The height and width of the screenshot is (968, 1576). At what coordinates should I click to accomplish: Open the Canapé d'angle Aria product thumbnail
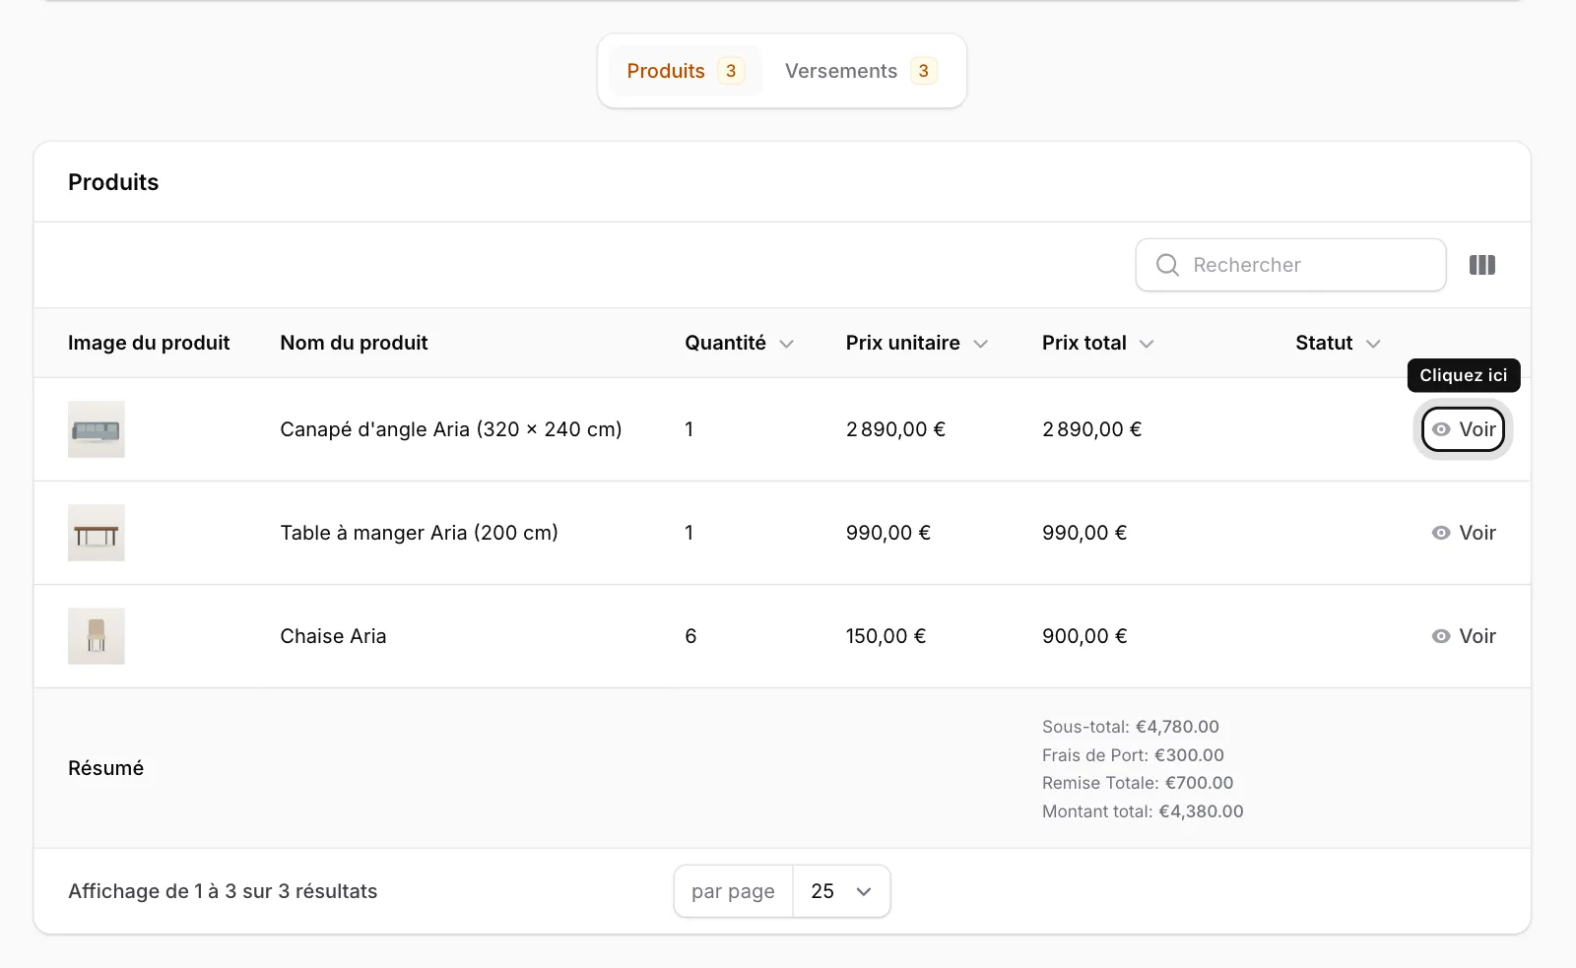[x=97, y=429]
